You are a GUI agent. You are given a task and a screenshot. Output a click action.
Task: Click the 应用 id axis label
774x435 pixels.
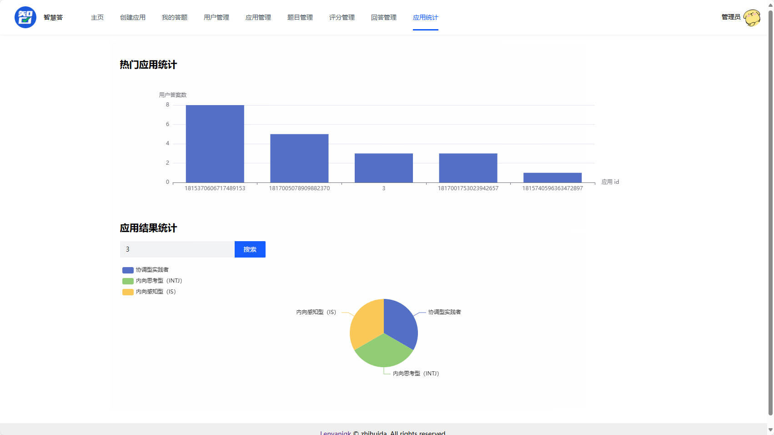tap(610, 182)
